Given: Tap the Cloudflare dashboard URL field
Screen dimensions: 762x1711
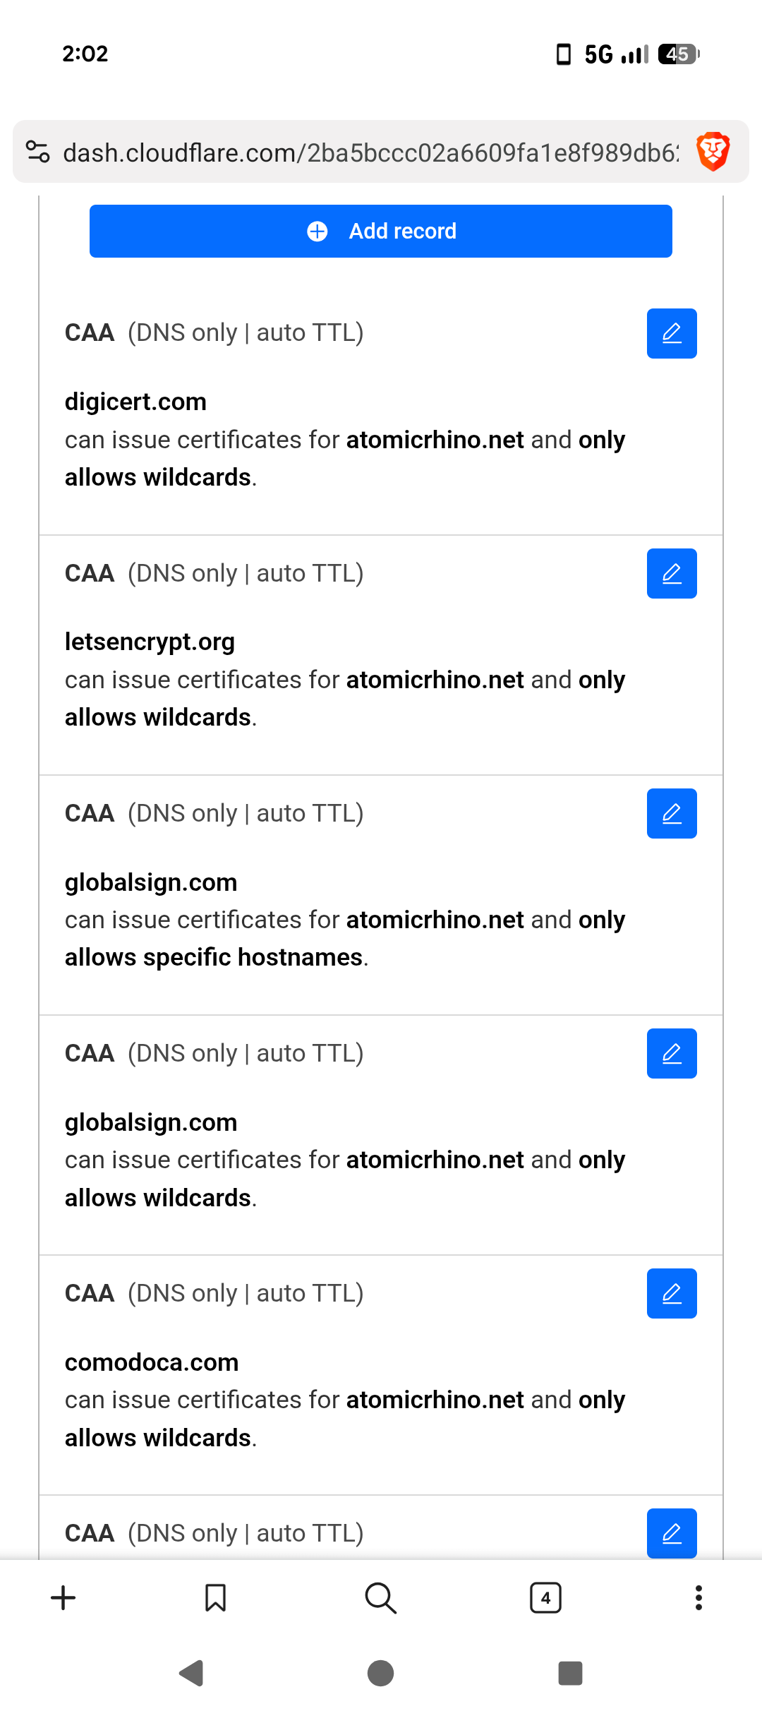Looking at the screenshot, I should 370,152.
